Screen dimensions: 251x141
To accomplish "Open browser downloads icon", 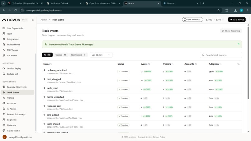I will [235, 10].
